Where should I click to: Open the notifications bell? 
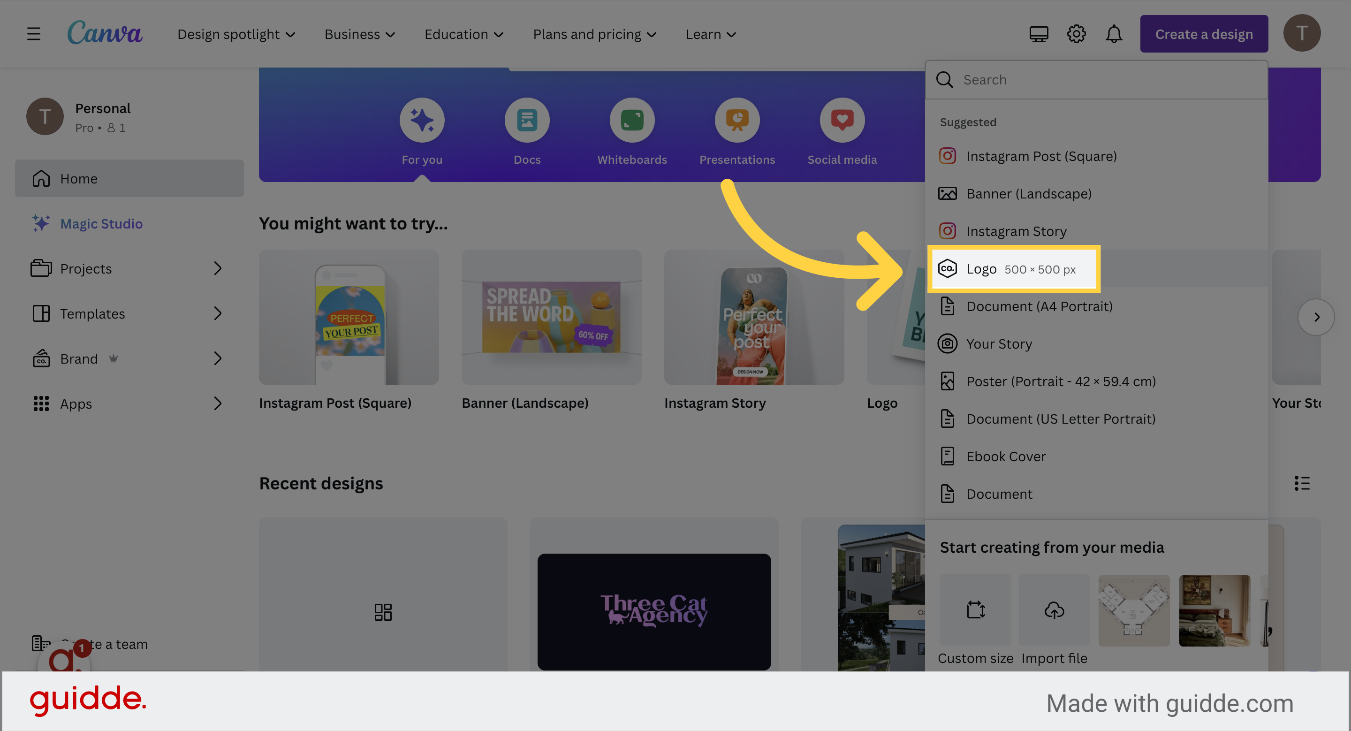click(x=1114, y=34)
